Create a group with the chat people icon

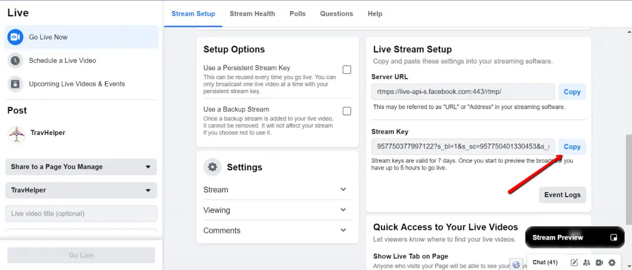click(x=586, y=263)
